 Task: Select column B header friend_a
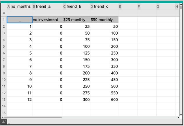tap(47, 6)
